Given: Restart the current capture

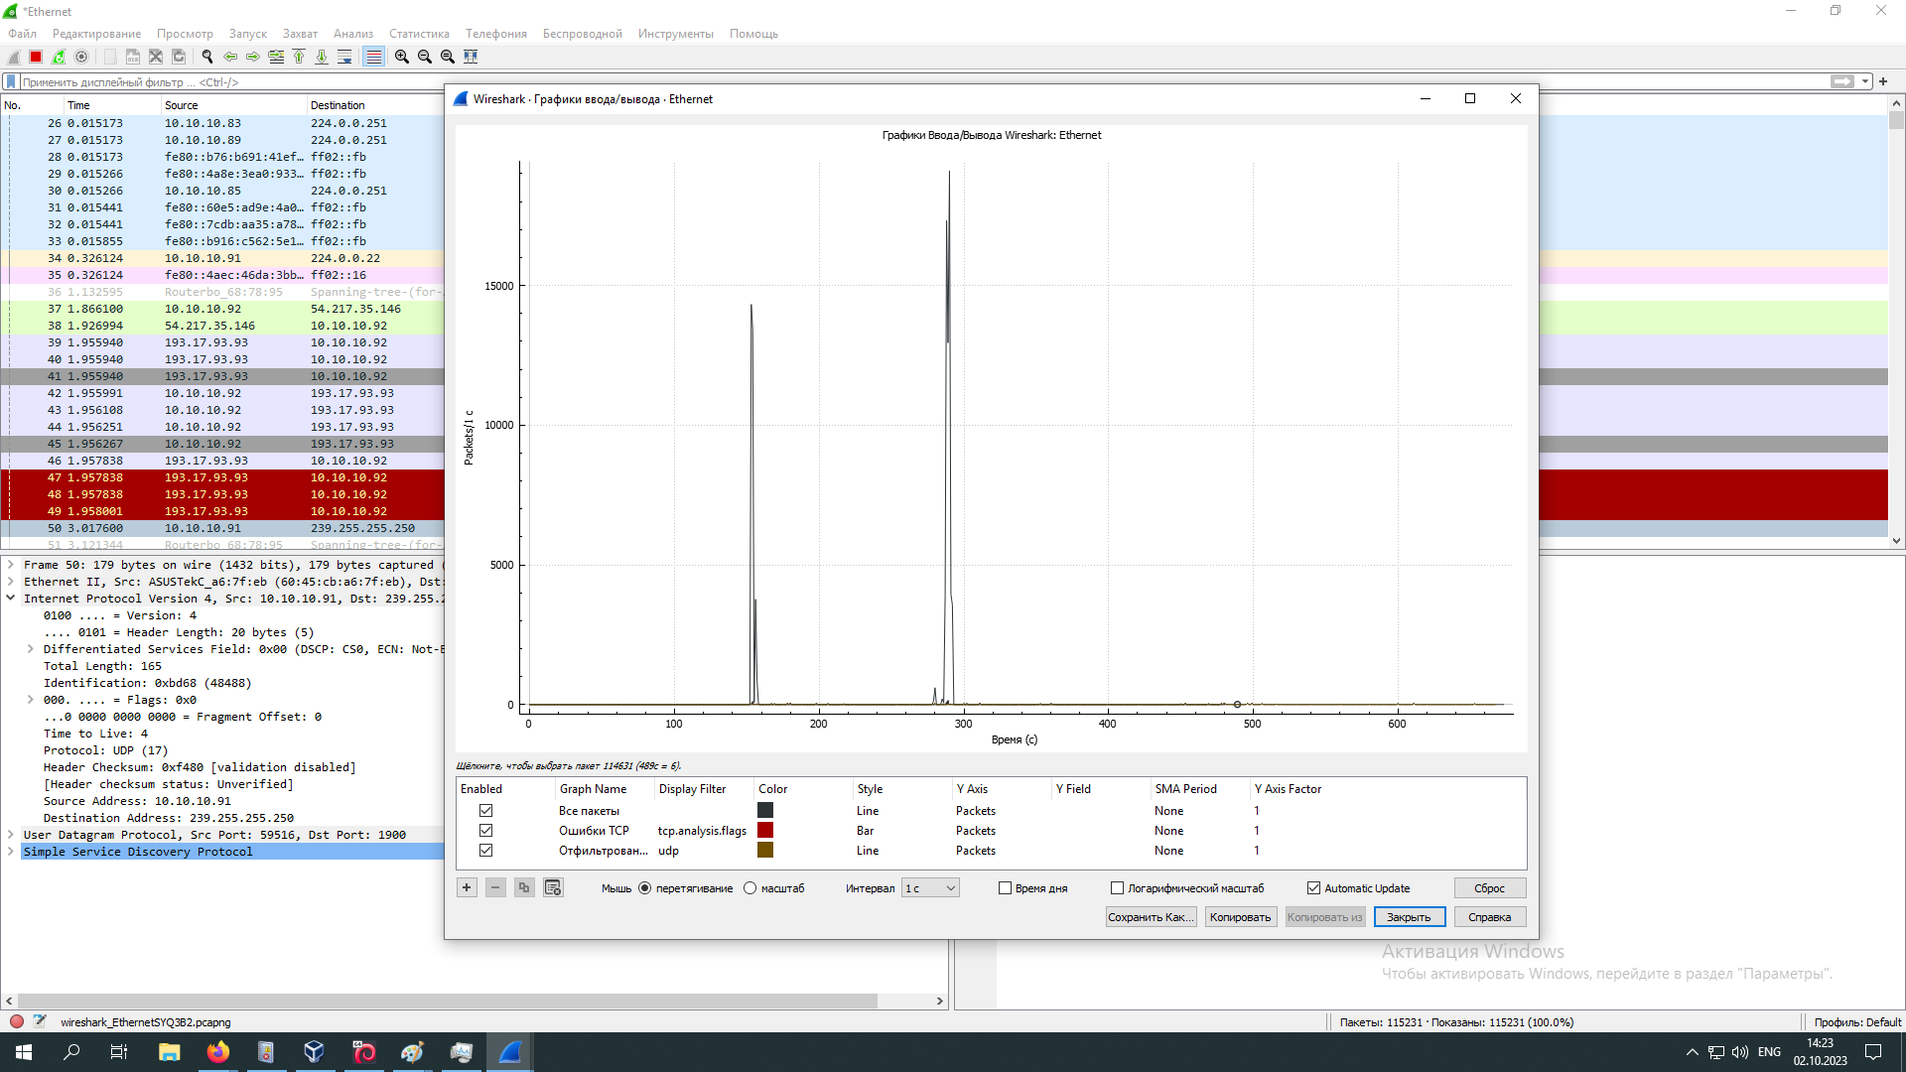Looking at the screenshot, I should [x=59, y=57].
